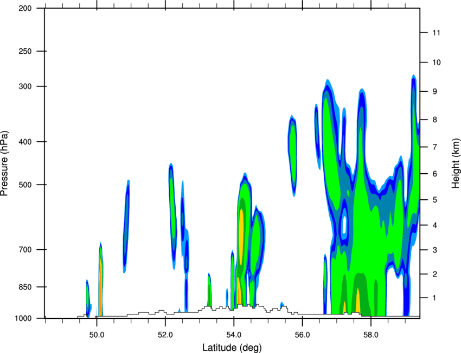461x353 pixels.
Task: Click the 7 km height label
Action: [434, 147]
